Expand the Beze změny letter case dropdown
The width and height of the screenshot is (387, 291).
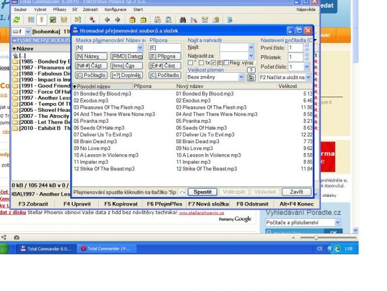241,77
